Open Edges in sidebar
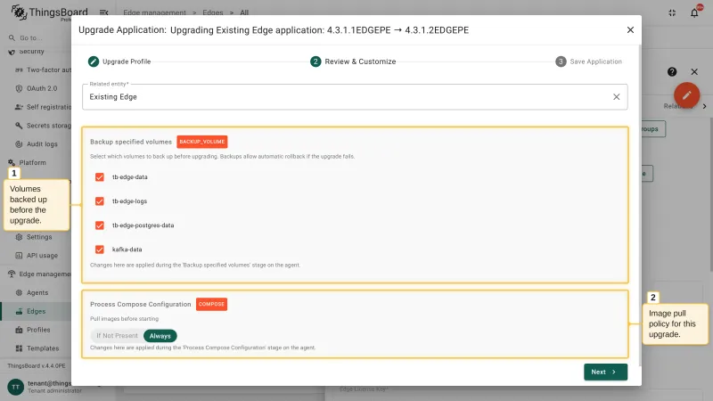The image size is (713, 401). pyautogui.click(x=36, y=311)
